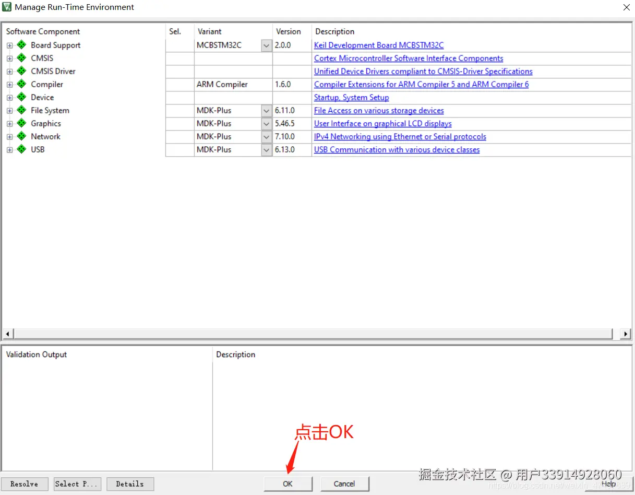Select the File System tree label
Screen dimensions: 635x495
click(50, 111)
